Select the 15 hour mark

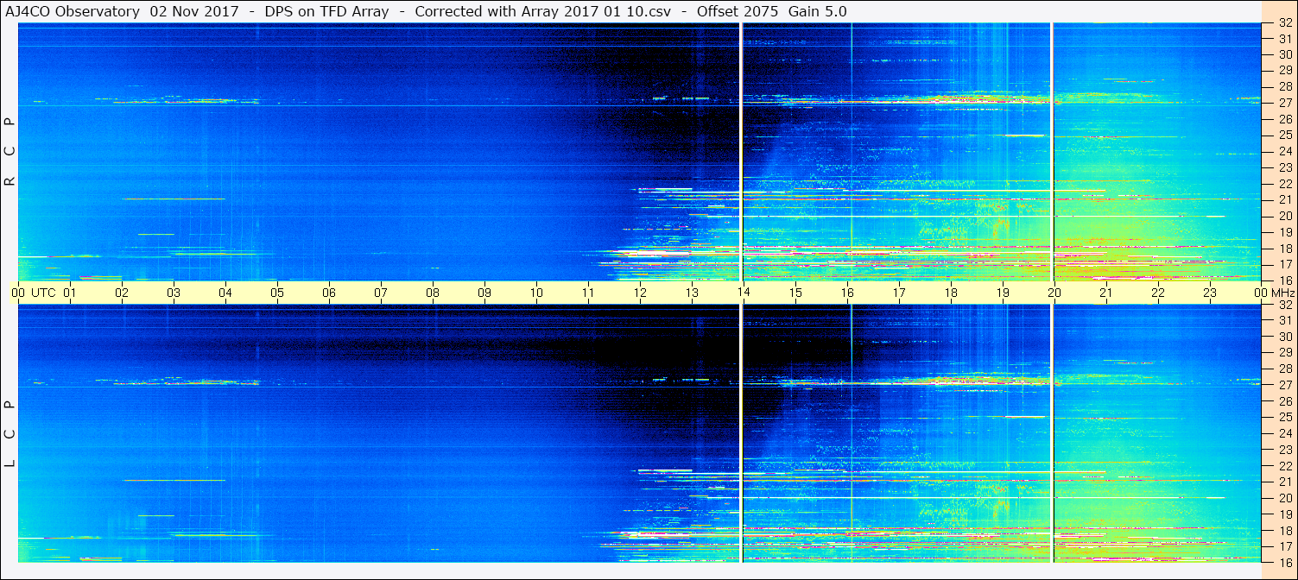pos(795,293)
